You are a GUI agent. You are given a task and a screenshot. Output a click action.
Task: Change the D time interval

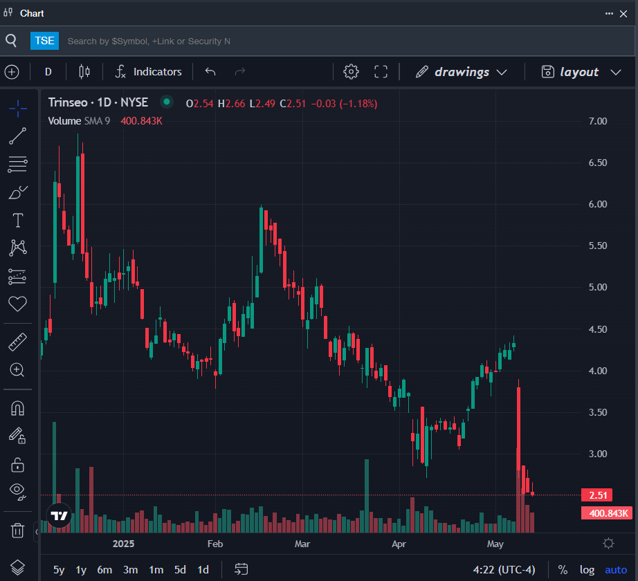(48, 72)
